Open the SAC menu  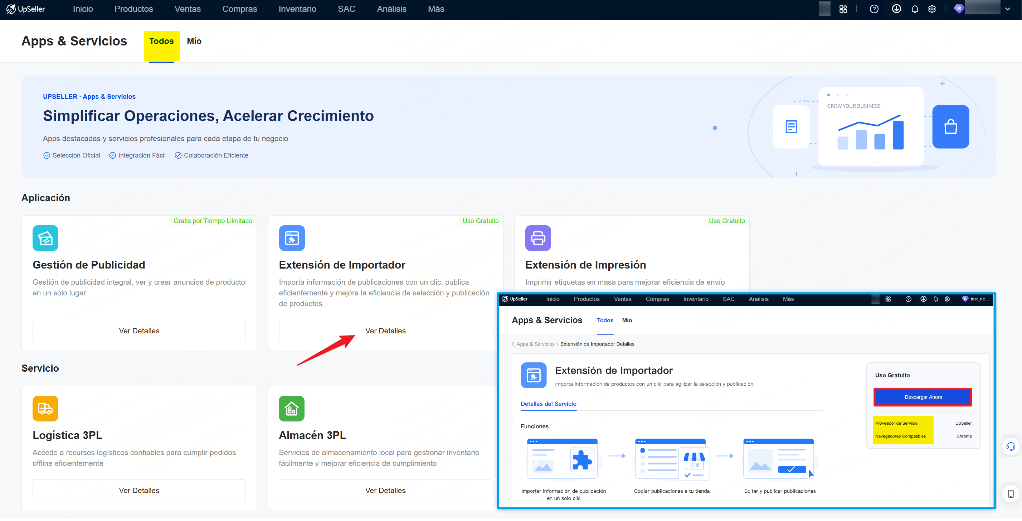point(347,9)
